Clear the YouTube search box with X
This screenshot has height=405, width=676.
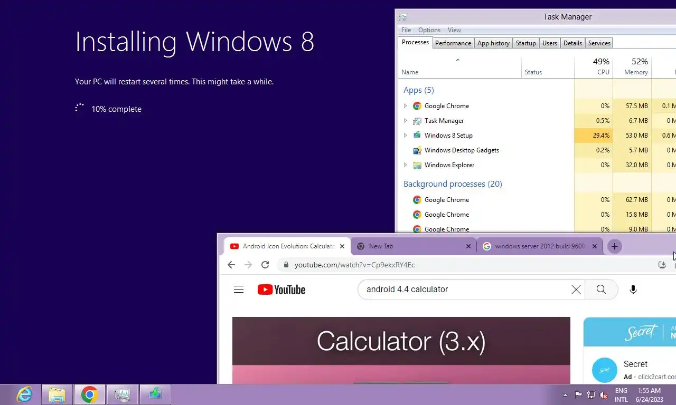(576, 290)
